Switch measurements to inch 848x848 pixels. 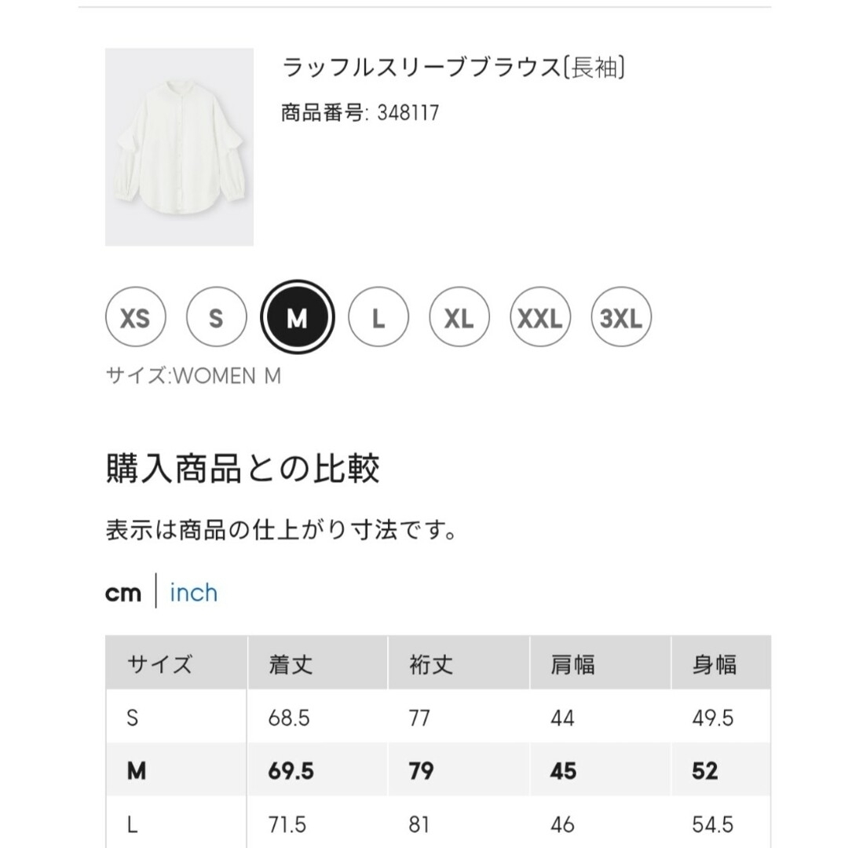[x=194, y=593]
